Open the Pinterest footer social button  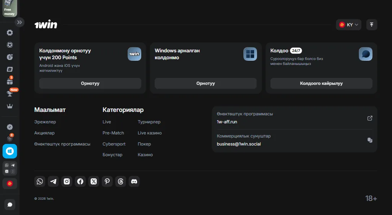pyautogui.click(x=107, y=181)
